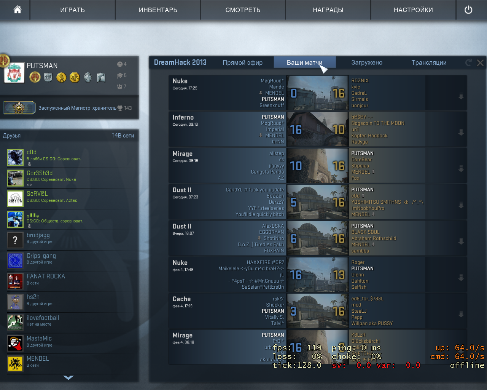Open the Inferno 16–10 scoreboard thumbnail
Viewport: 487px width, 390px height.
coord(317,129)
